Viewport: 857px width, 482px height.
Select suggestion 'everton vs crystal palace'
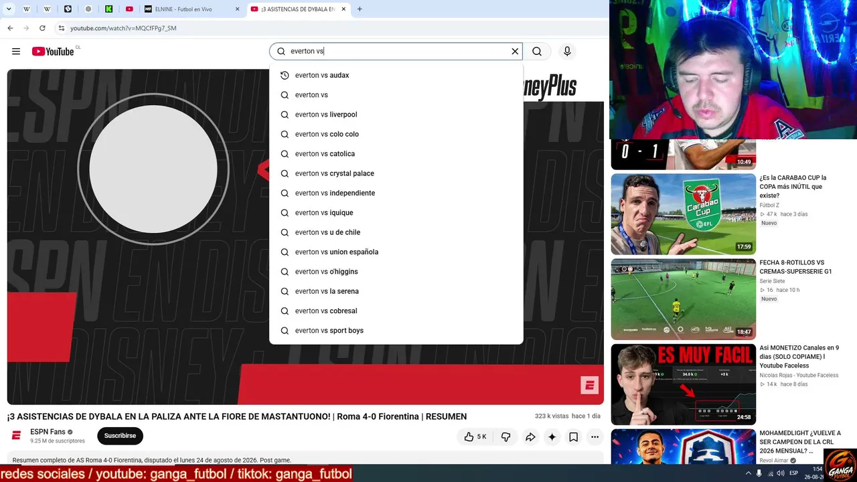point(396,173)
